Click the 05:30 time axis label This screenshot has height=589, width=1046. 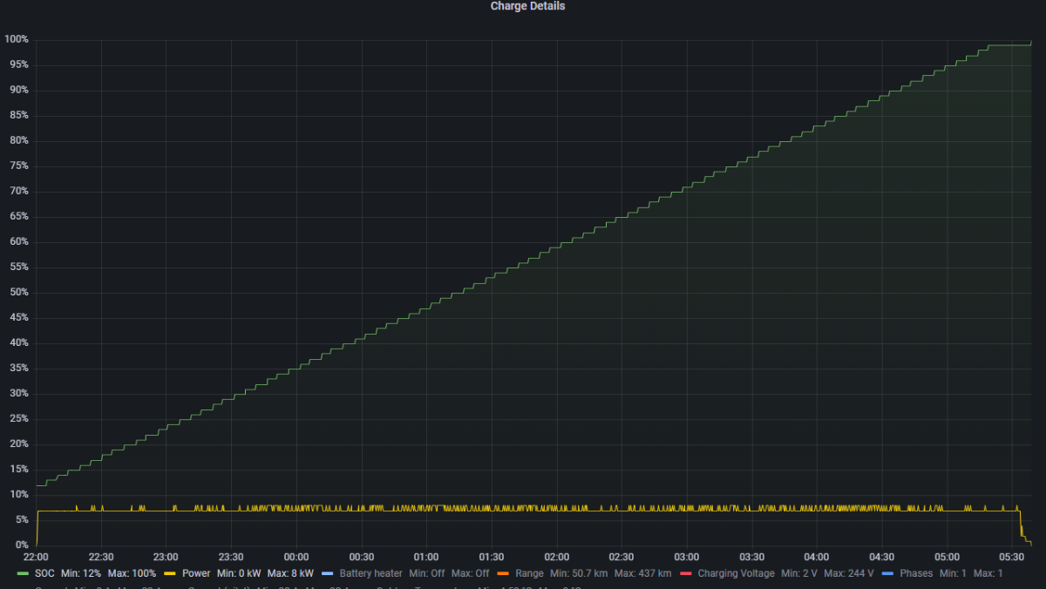tap(1011, 557)
